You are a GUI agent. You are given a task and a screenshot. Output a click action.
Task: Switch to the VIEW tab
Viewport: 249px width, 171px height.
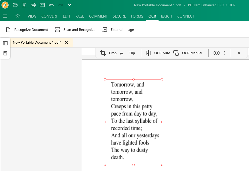(32, 16)
